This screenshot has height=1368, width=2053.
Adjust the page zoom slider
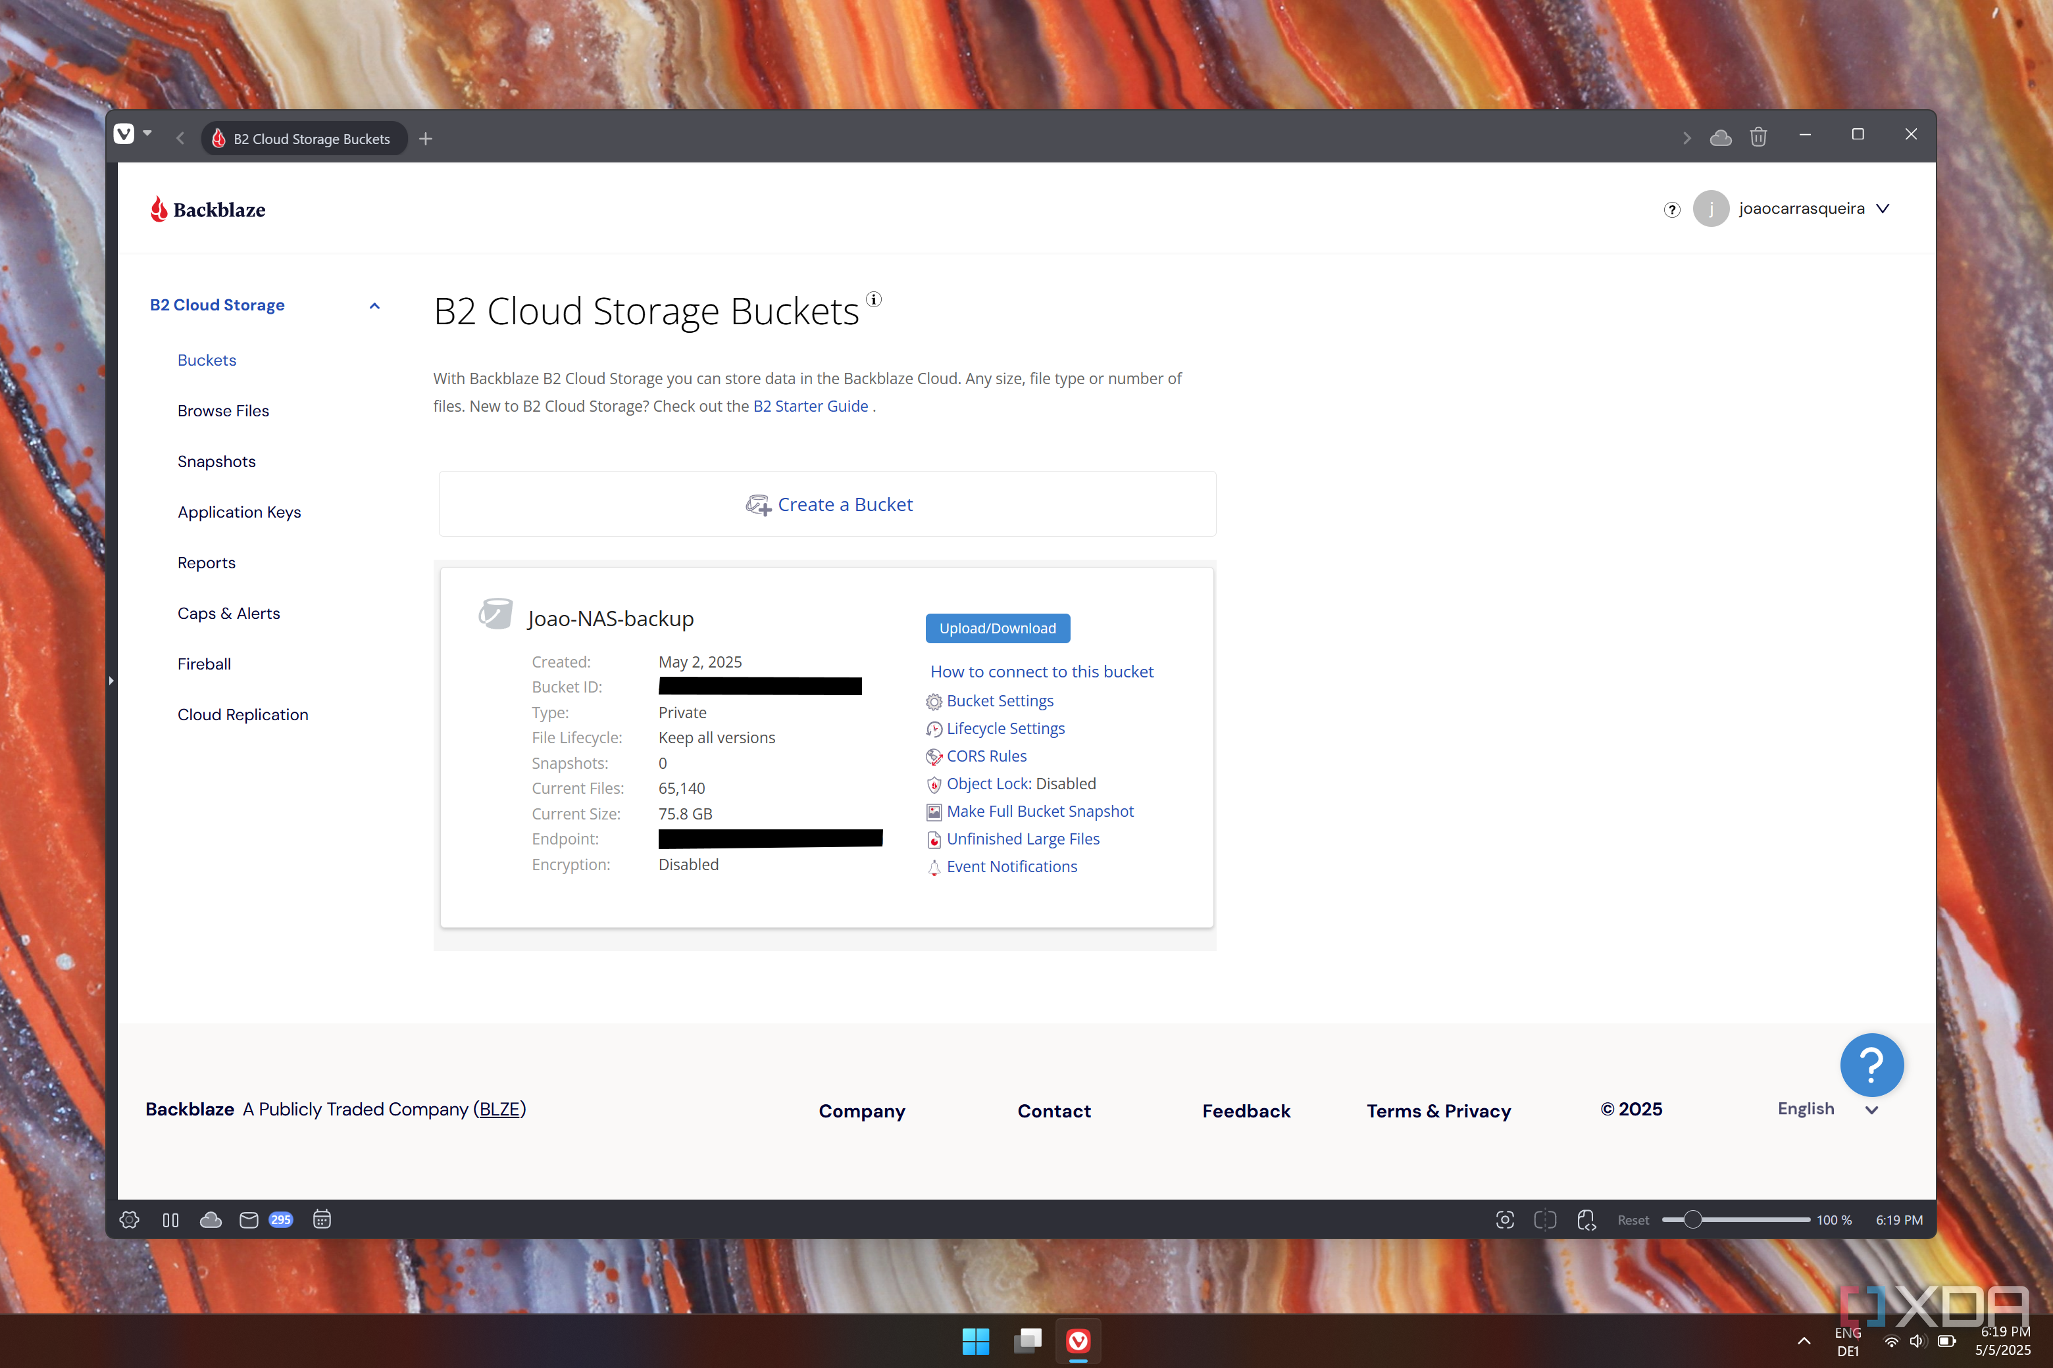(x=1735, y=1219)
